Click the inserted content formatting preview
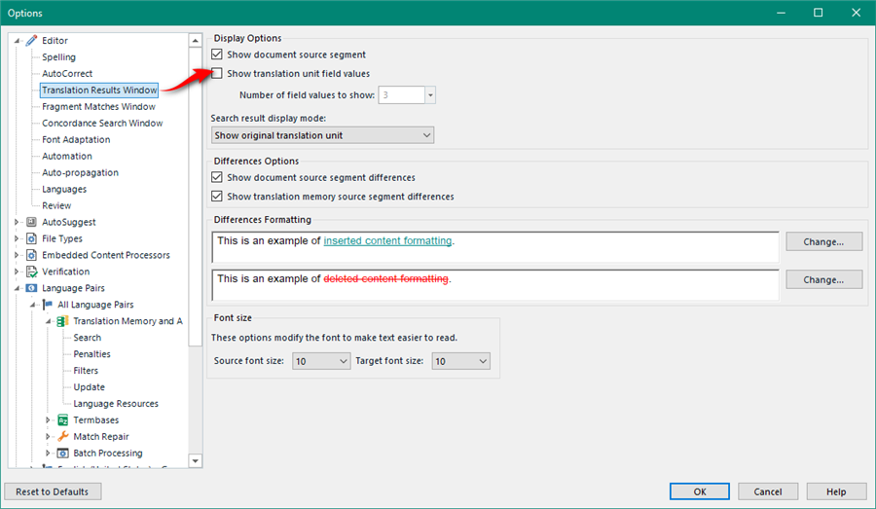Image resolution: width=876 pixels, height=509 pixels. pyautogui.click(x=495, y=247)
